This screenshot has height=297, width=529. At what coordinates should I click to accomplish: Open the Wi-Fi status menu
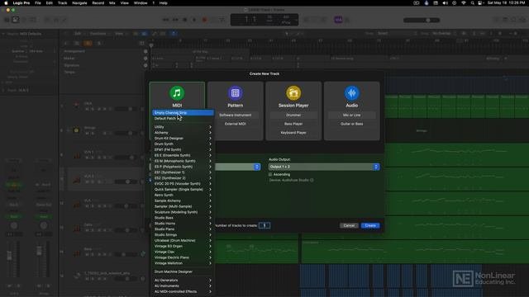pos(464,3)
